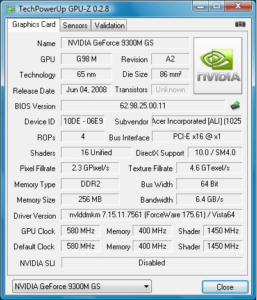Click the Device ID field 10DE - 06E9
The image size is (257, 300).
coord(83,121)
